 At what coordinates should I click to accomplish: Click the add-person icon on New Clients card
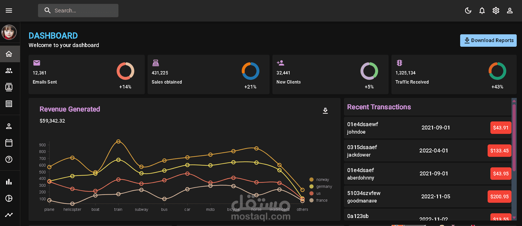point(280,63)
